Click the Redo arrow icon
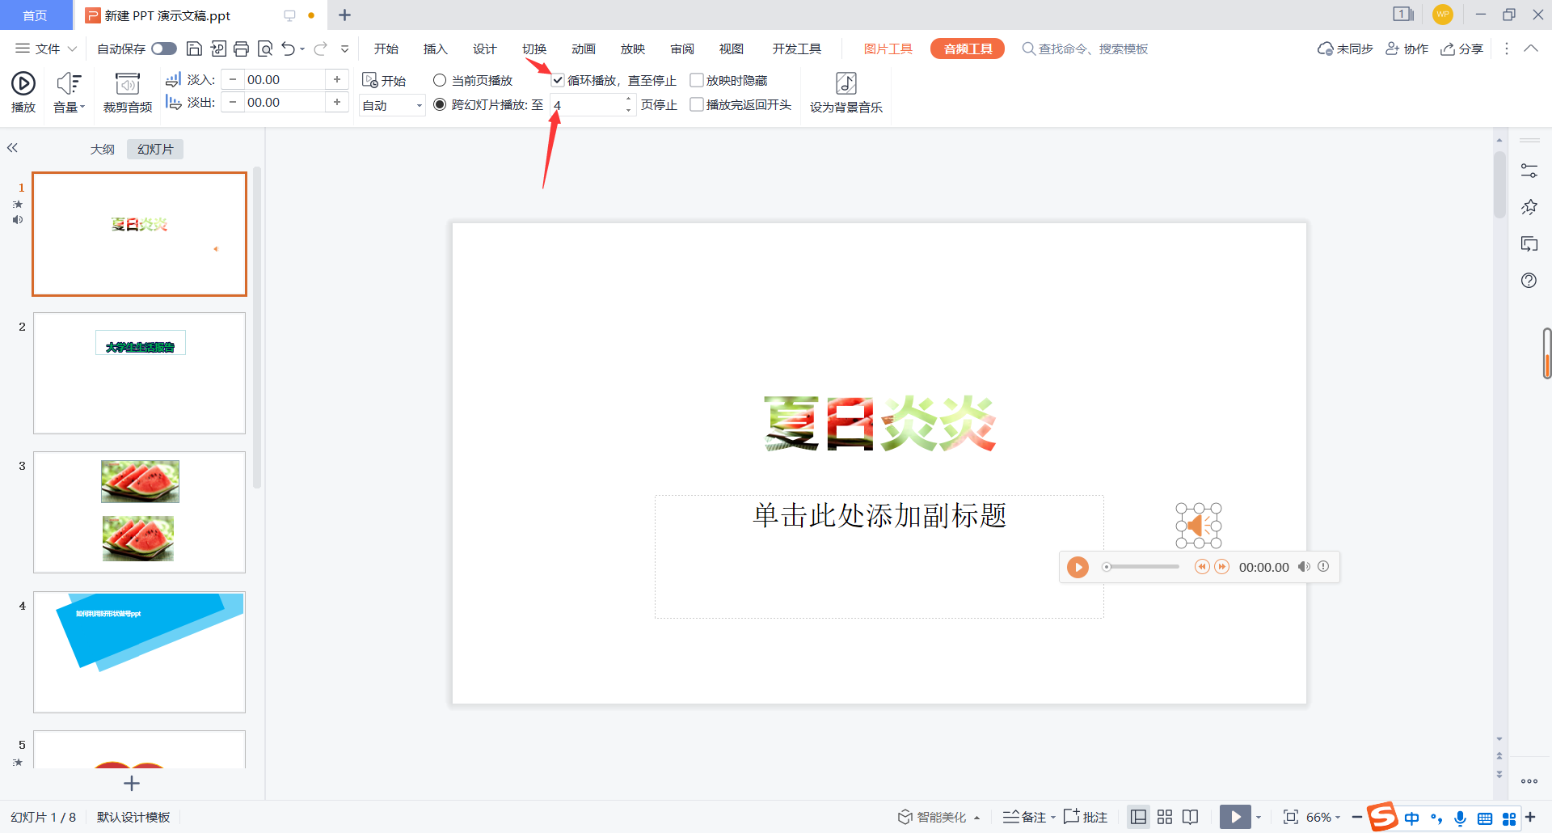 point(321,49)
